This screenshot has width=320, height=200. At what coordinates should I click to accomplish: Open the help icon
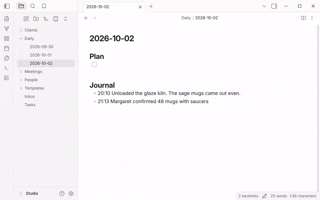coord(62,193)
